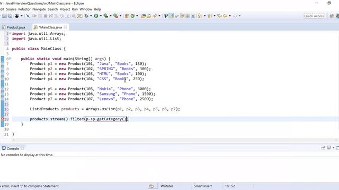
Task: Click the Save All toolbar icon
Action: 10,16
